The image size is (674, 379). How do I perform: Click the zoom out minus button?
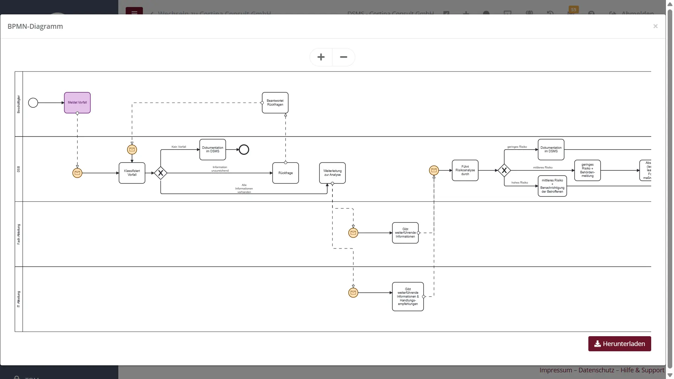tap(343, 57)
